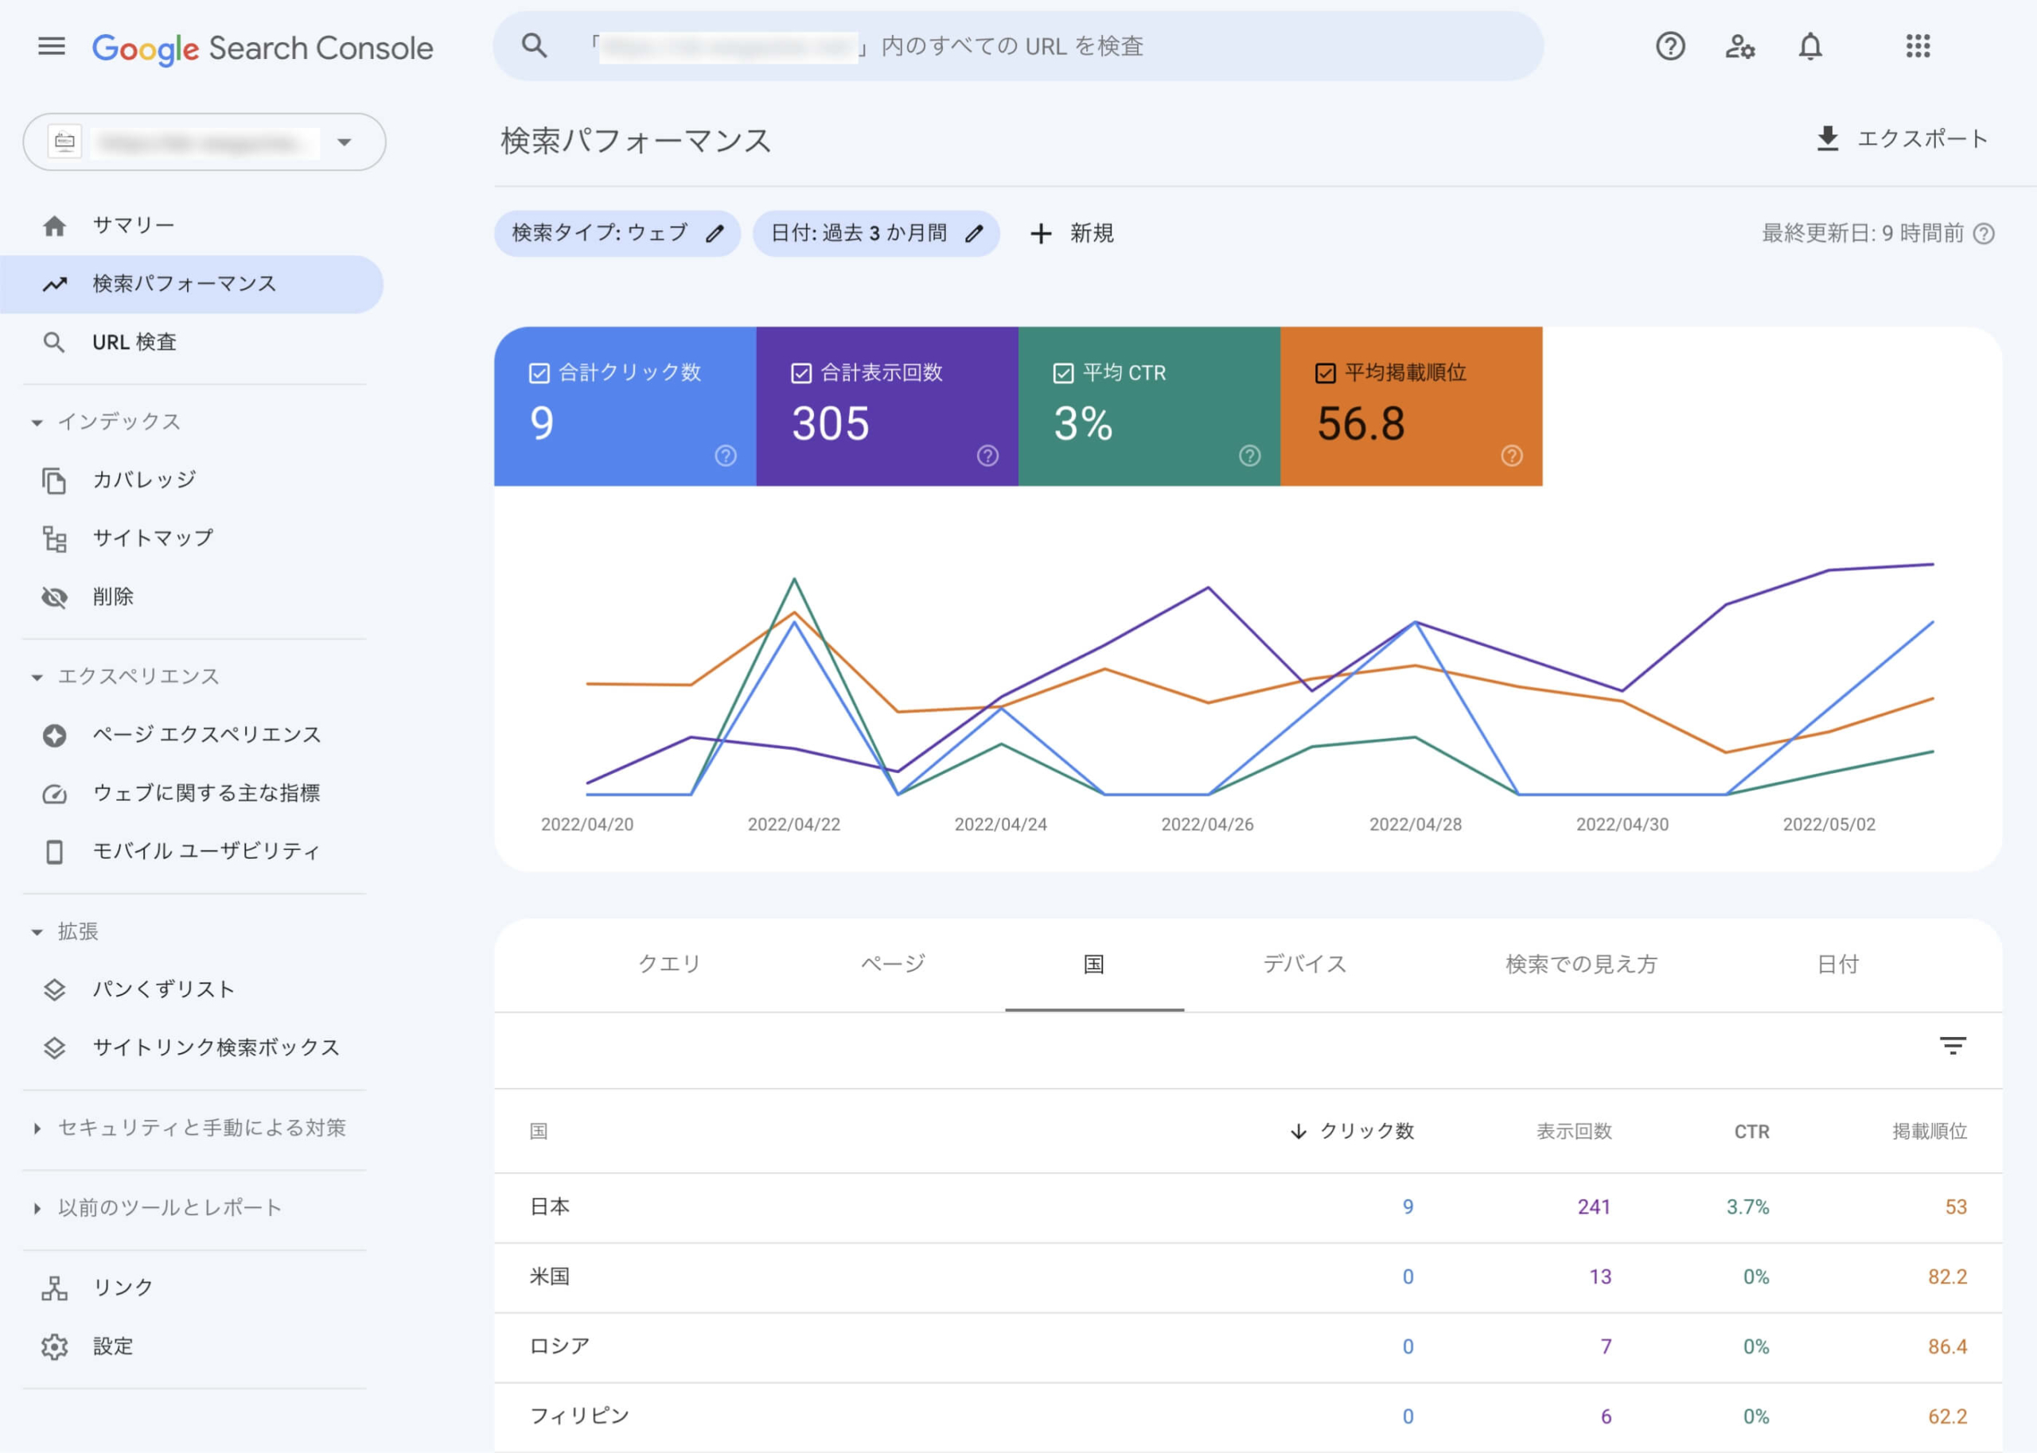
Task: Click the Google Search Console logo
Action: click(263, 49)
